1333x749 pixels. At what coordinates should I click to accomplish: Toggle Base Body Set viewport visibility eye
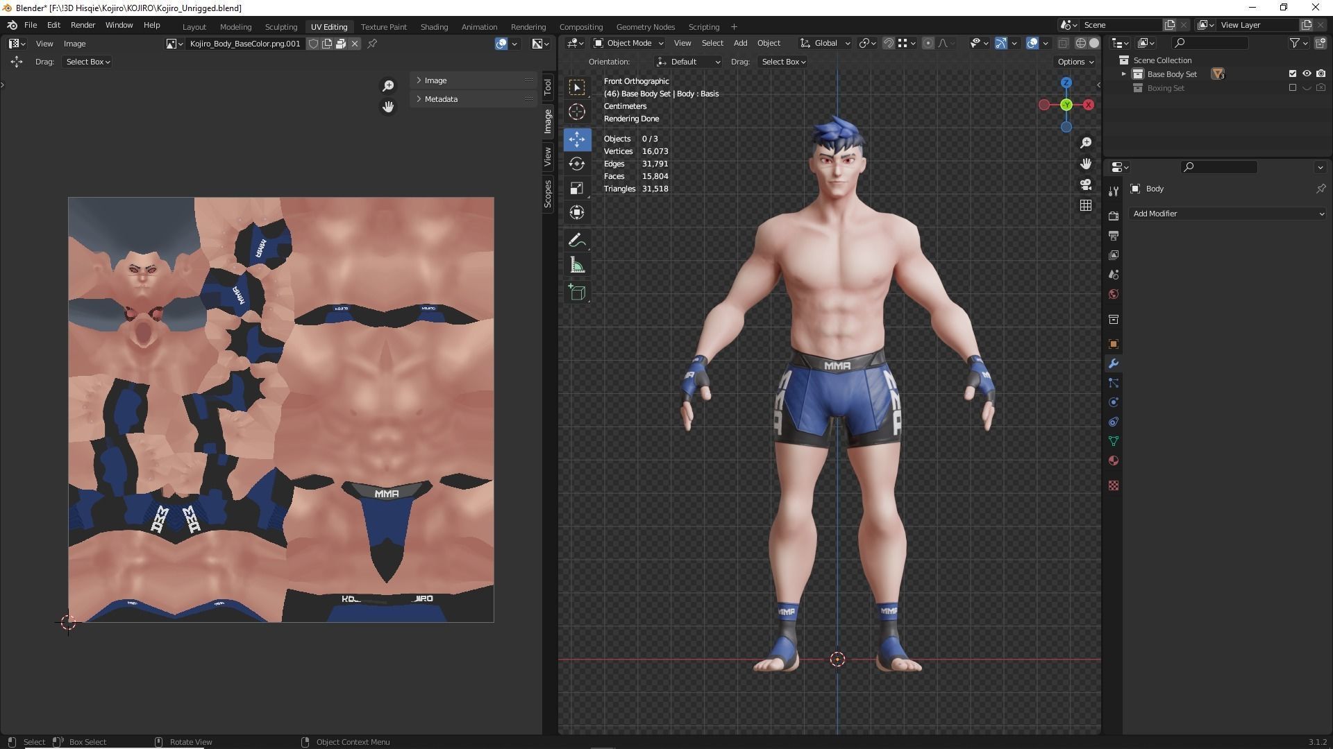1306,74
